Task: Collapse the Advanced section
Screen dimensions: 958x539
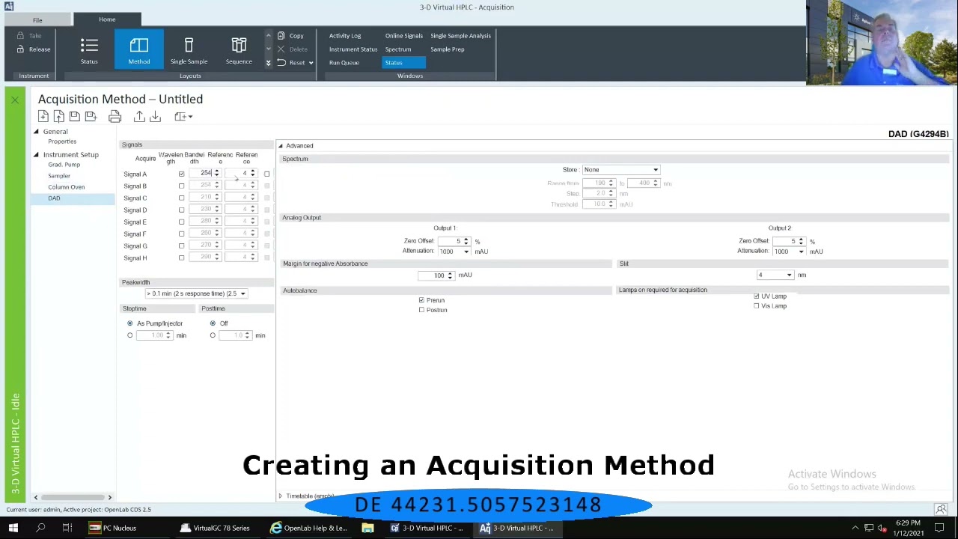Action: point(281,146)
